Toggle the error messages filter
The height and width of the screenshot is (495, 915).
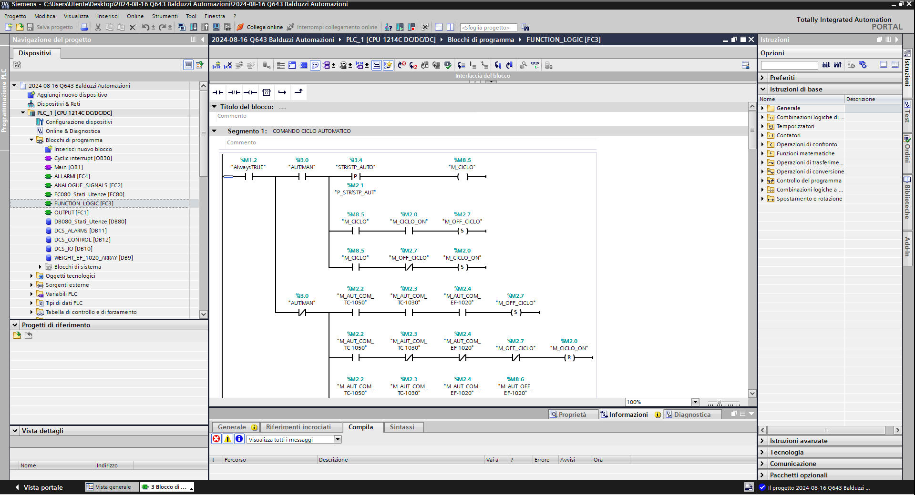coord(216,439)
